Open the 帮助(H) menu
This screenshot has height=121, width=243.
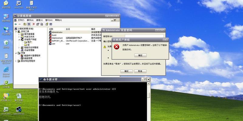(58, 20)
